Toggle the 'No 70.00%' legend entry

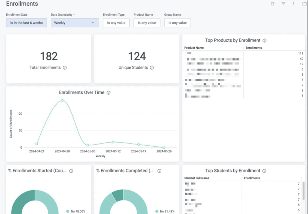76,212
